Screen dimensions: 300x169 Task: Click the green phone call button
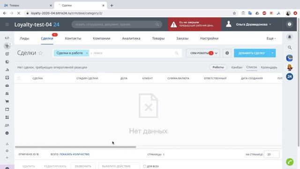[x=290, y=162]
